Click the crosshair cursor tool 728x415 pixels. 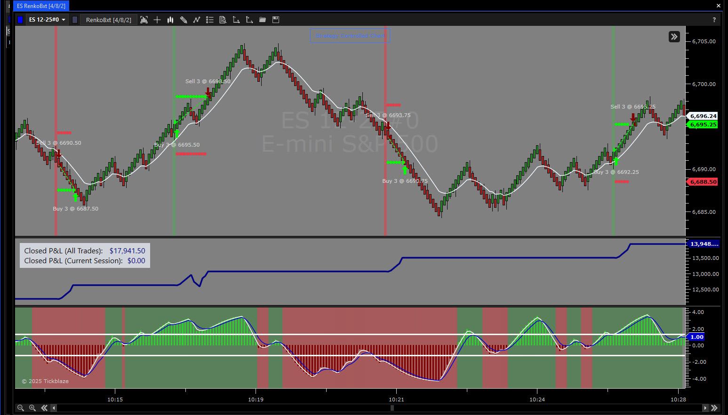pyautogui.click(x=157, y=20)
